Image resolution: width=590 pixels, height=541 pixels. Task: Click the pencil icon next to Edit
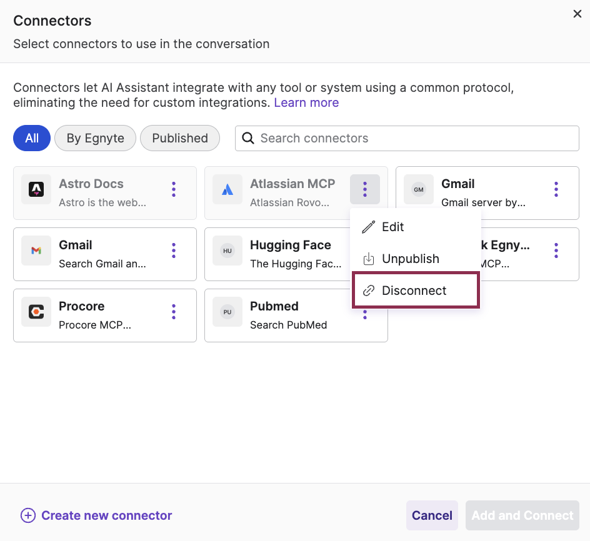pos(368,227)
